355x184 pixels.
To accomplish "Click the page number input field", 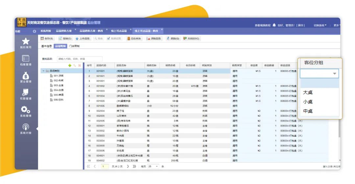I will click(105, 166).
